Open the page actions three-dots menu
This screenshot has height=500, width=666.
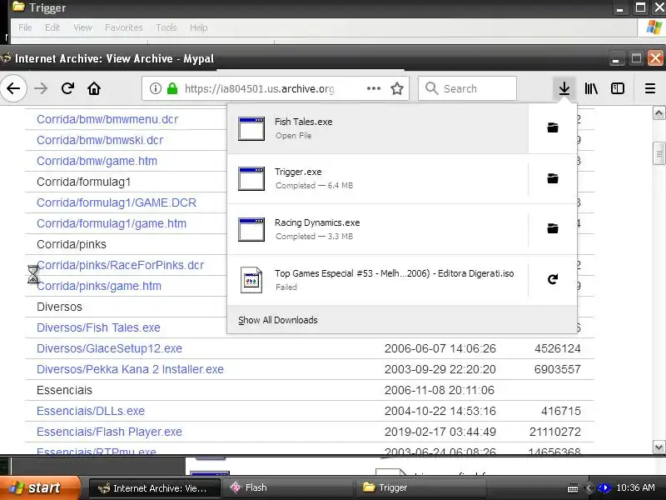tap(373, 88)
